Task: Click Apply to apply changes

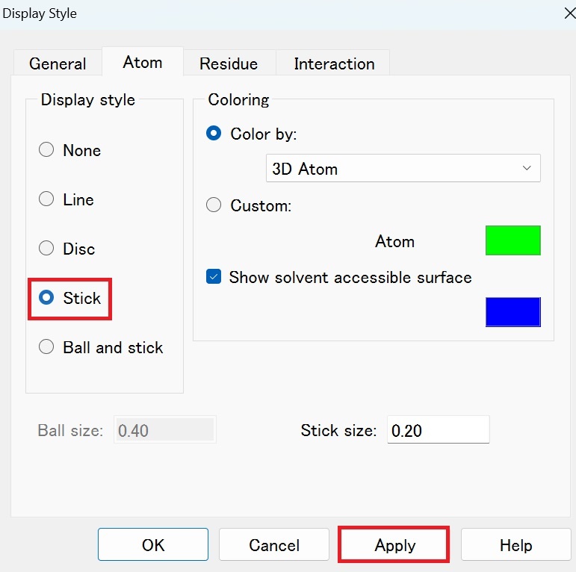Action: tap(394, 544)
